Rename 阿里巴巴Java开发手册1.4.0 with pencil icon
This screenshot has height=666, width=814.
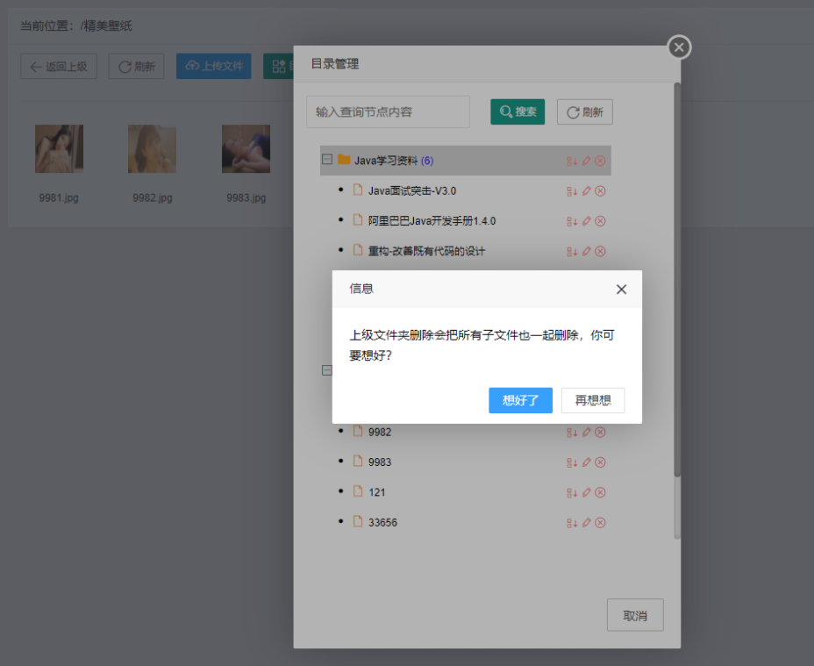[586, 221]
